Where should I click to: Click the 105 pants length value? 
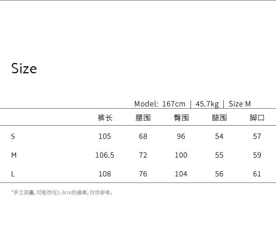pyautogui.click(x=105, y=137)
